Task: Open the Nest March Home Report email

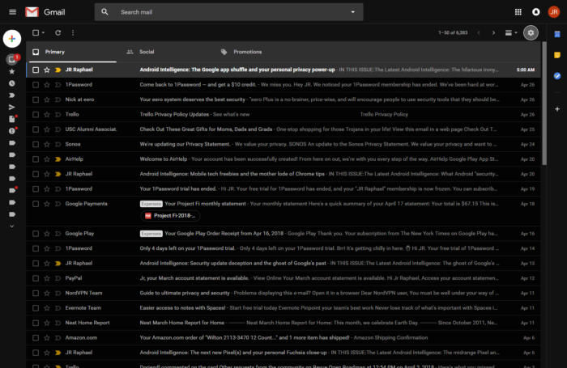Action: (x=283, y=323)
